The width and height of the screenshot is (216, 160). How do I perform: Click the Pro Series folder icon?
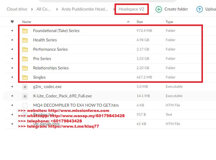click(25, 59)
